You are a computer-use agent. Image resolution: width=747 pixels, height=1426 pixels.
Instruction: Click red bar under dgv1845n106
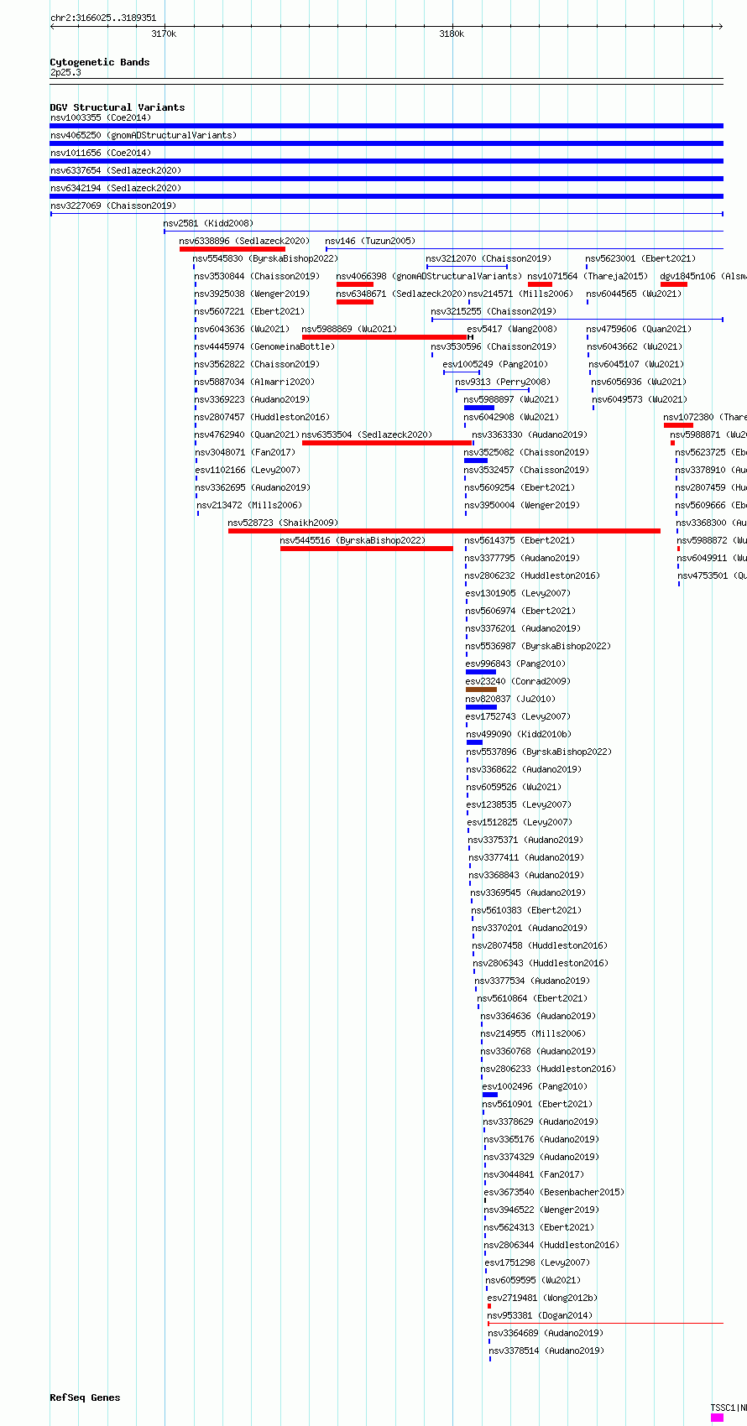point(674,284)
